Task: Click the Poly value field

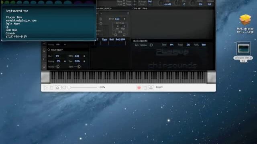Action: tap(150, 4)
